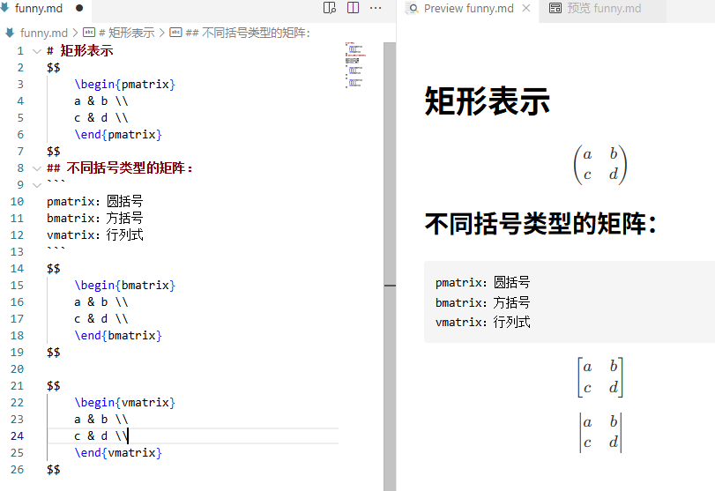The image size is (715, 491).
Task: Collapse the heading fold at line 1
Action: 37,51
